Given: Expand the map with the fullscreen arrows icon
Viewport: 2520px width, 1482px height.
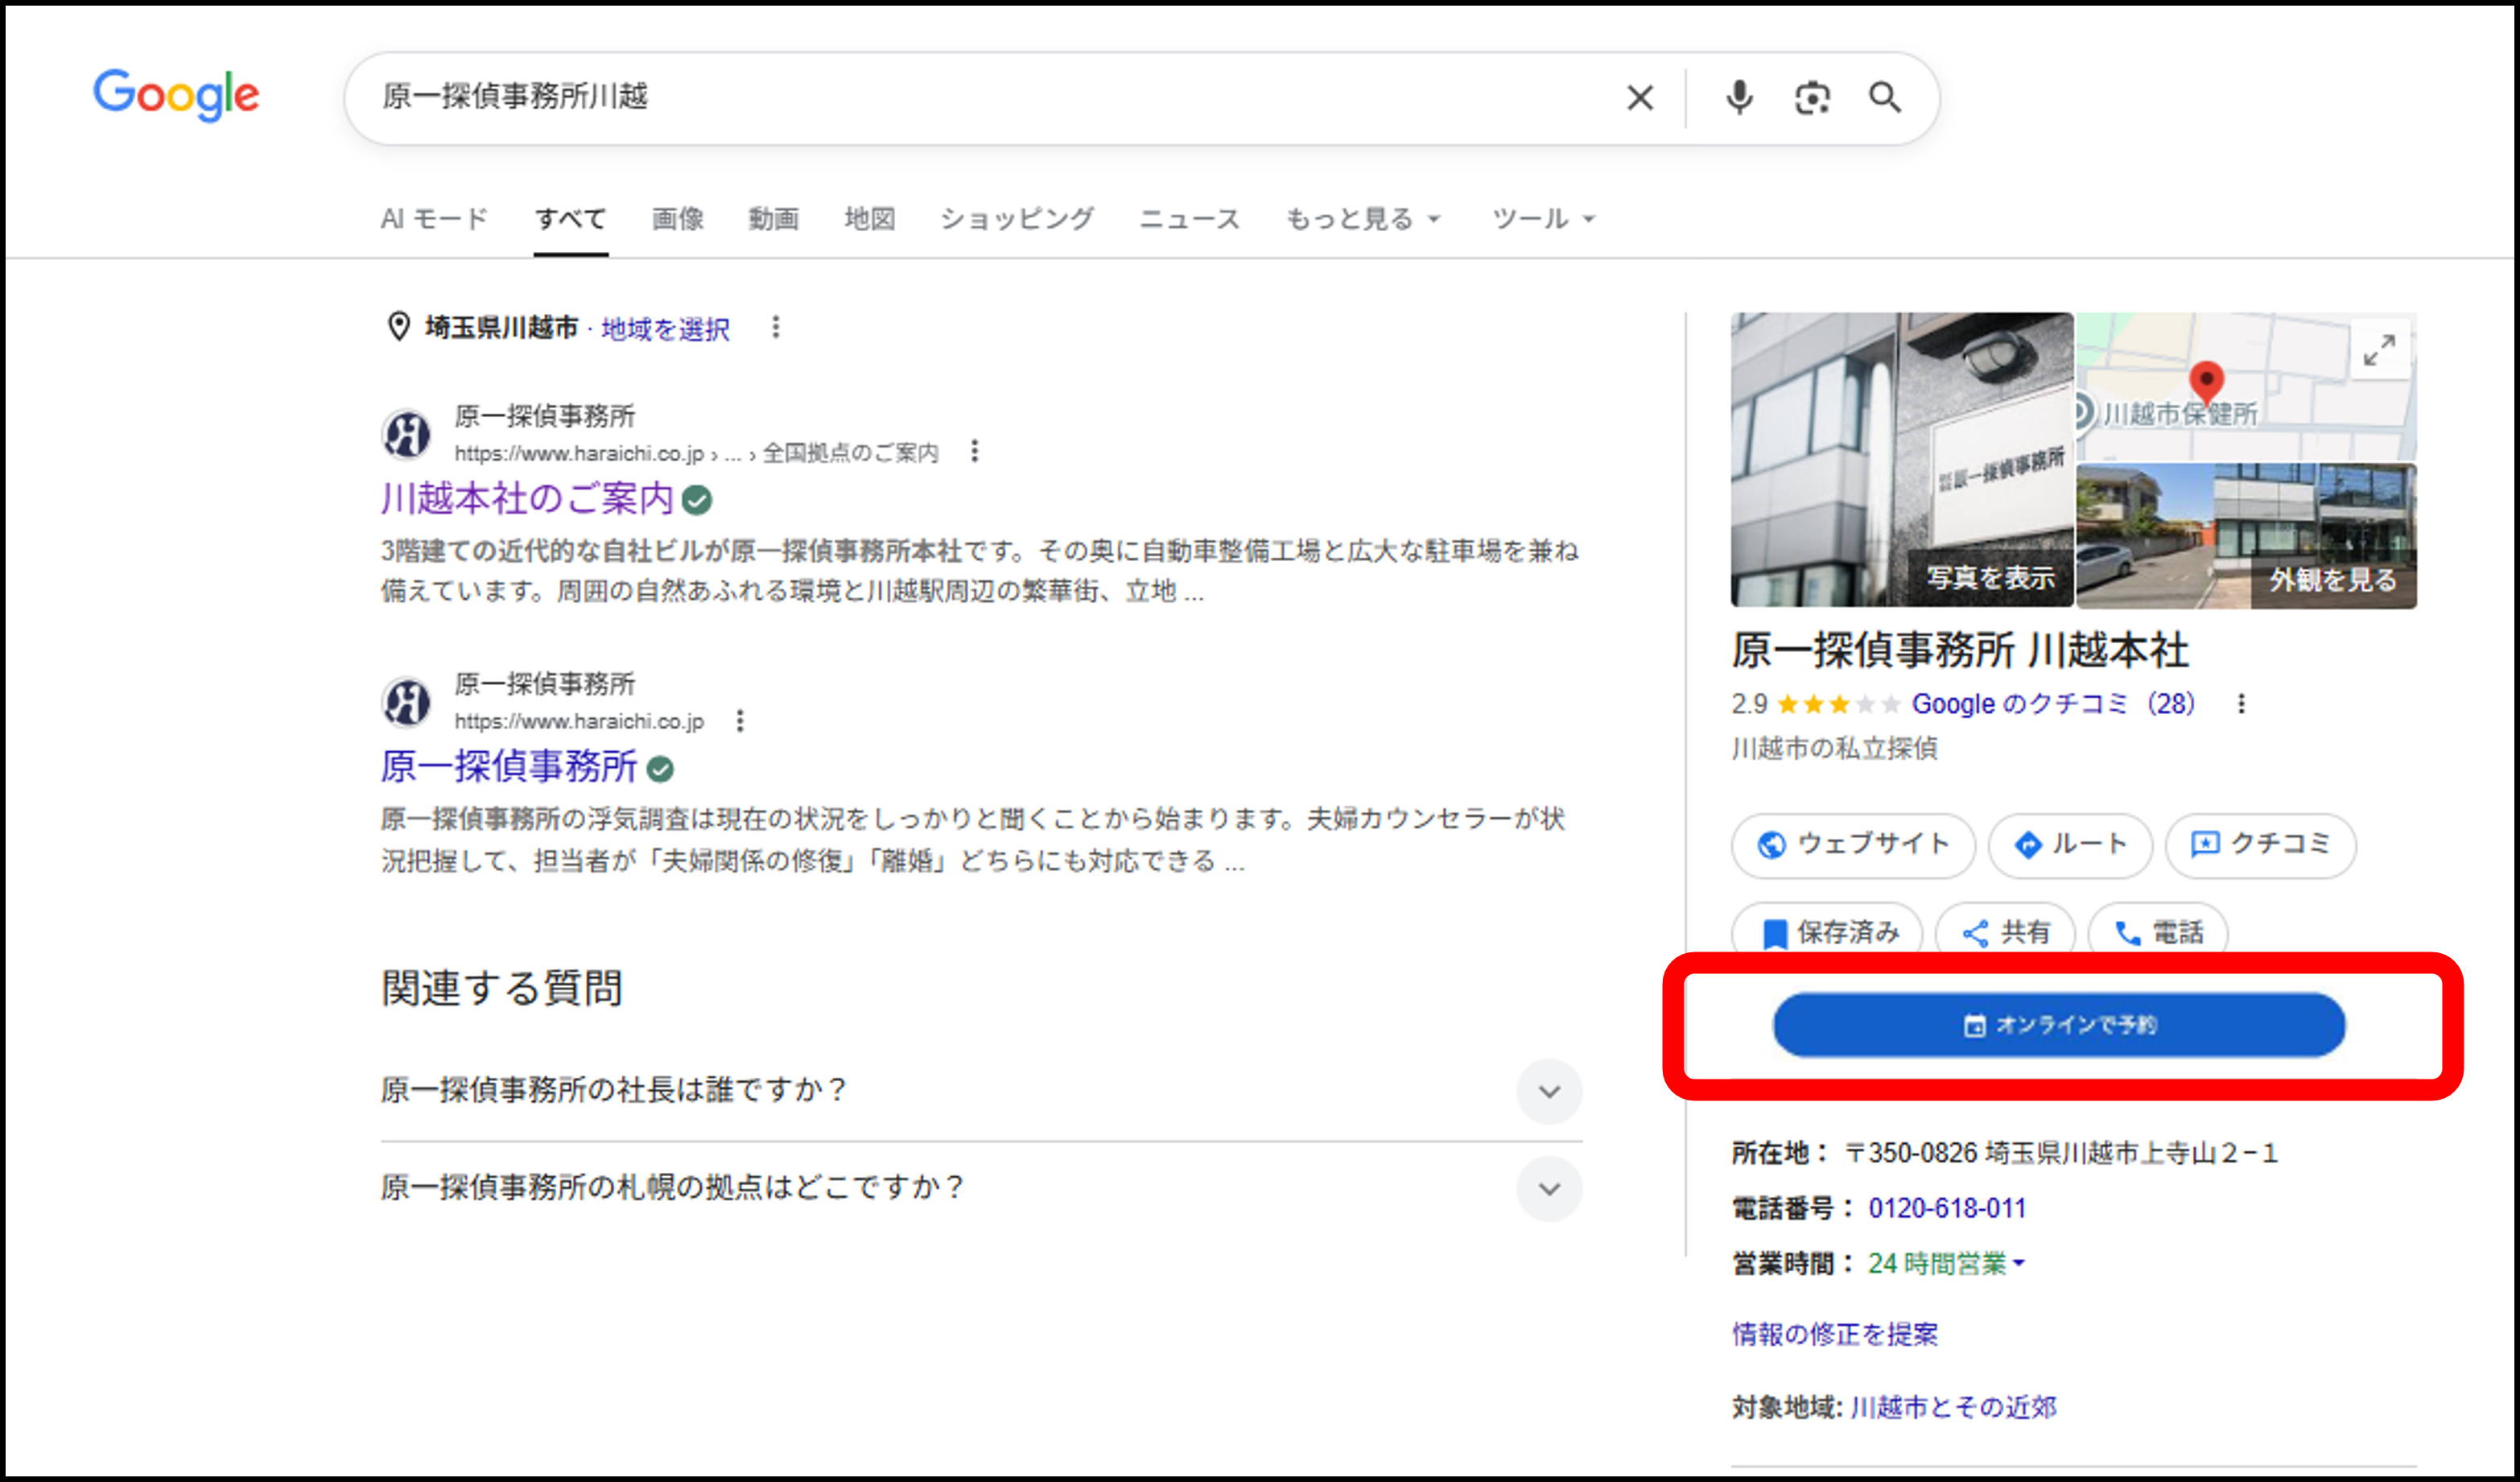Looking at the screenshot, I should point(2379,350).
